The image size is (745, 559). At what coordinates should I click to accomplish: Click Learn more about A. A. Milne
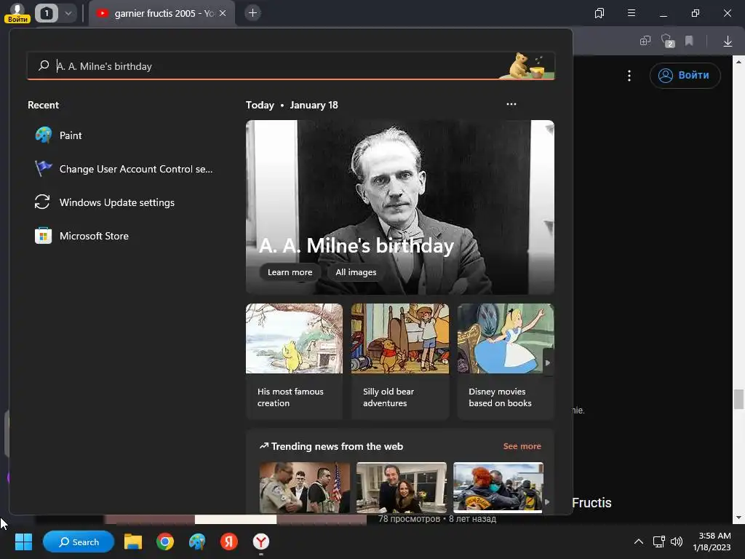[290, 272]
